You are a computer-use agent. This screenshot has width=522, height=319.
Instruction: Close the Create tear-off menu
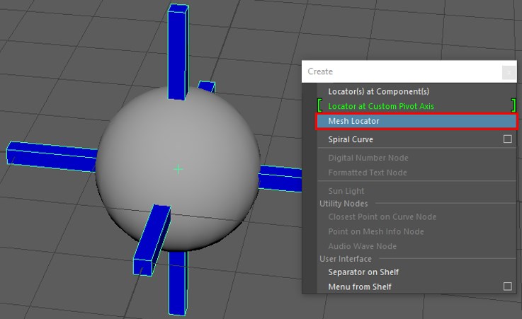(508, 71)
